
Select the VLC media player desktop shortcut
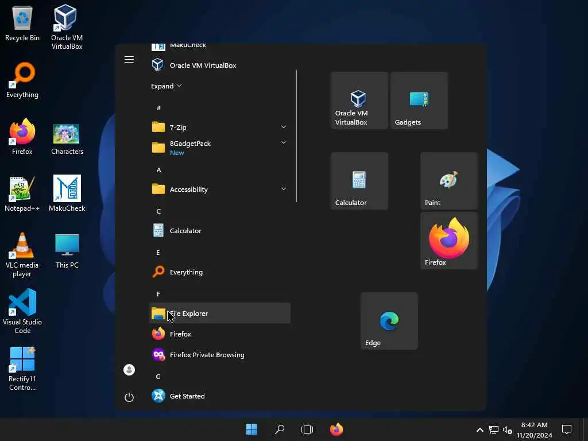22,255
